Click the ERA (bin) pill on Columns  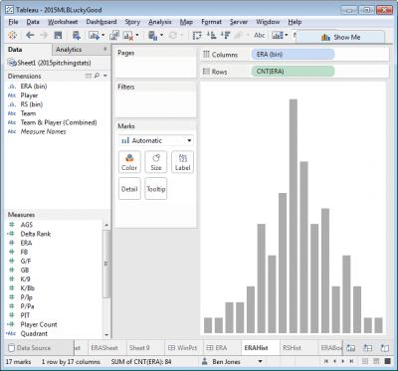tap(293, 55)
